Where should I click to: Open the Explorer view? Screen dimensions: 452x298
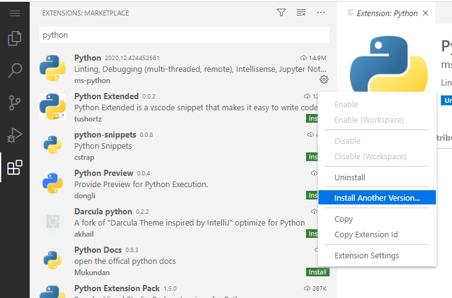pyautogui.click(x=15, y=38)
